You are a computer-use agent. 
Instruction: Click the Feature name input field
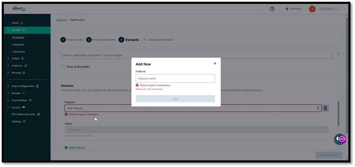click(175, 78)
